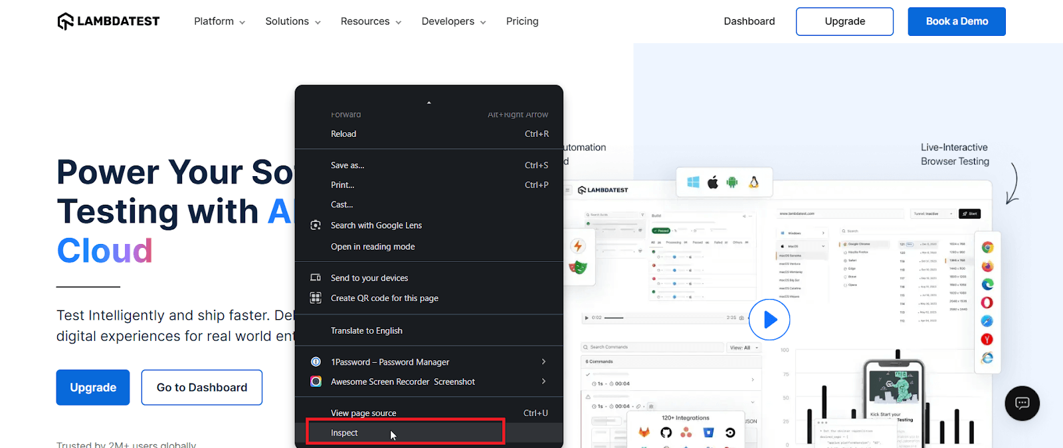Click the Book a Demo button
The image size is (1063, 448).
[957, 21]
